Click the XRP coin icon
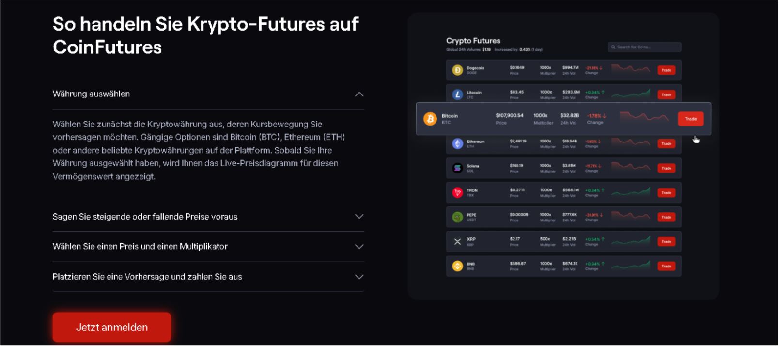This screenshot has width=779, height=346. (457, 241)
